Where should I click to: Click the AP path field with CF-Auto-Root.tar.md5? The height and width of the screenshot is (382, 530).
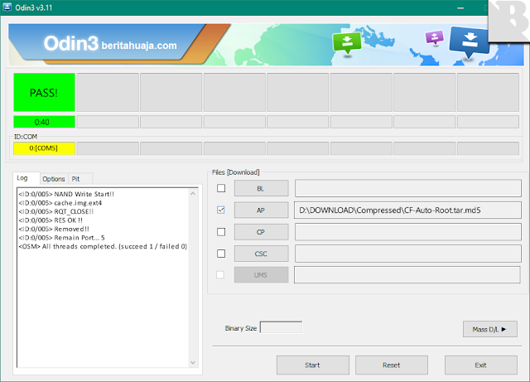[x=408, y=210]
